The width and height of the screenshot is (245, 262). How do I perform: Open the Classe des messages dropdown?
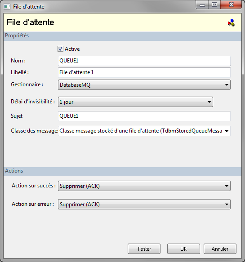click(144, 131)
